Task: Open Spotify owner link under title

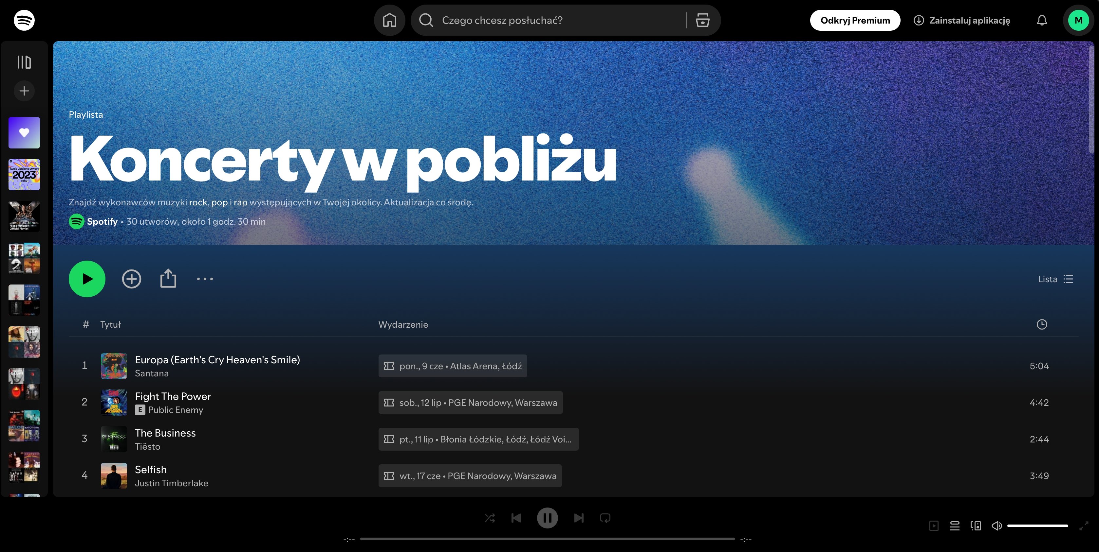Action: click(x=102, y=221)
